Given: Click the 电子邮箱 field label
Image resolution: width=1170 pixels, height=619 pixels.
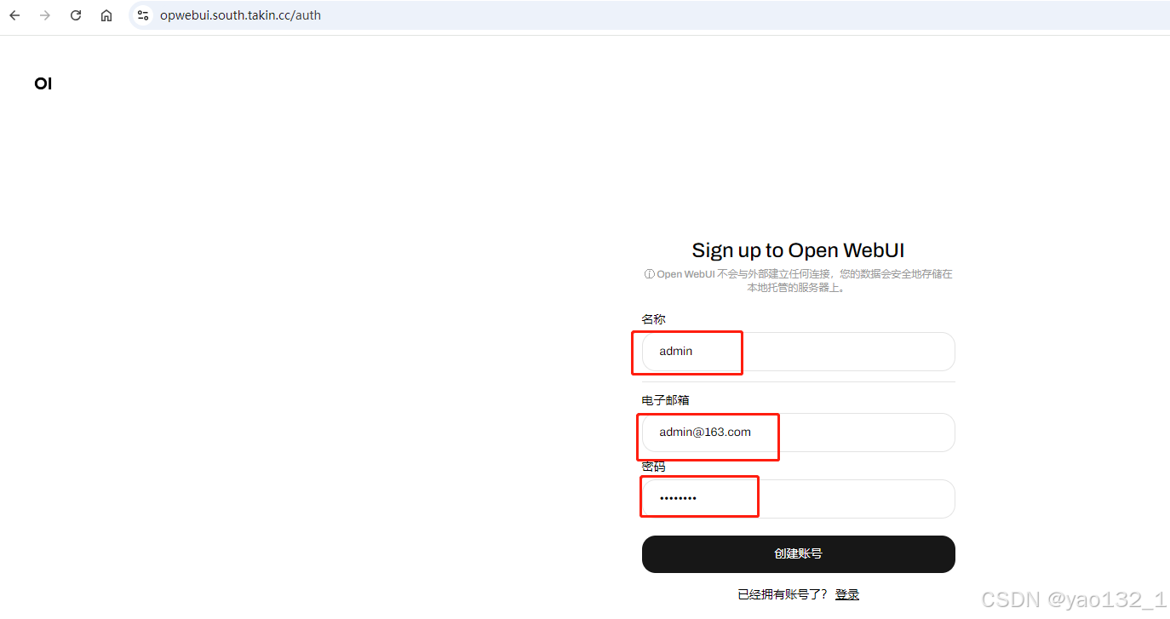Looking at the screenshot, I should point(665,400).
